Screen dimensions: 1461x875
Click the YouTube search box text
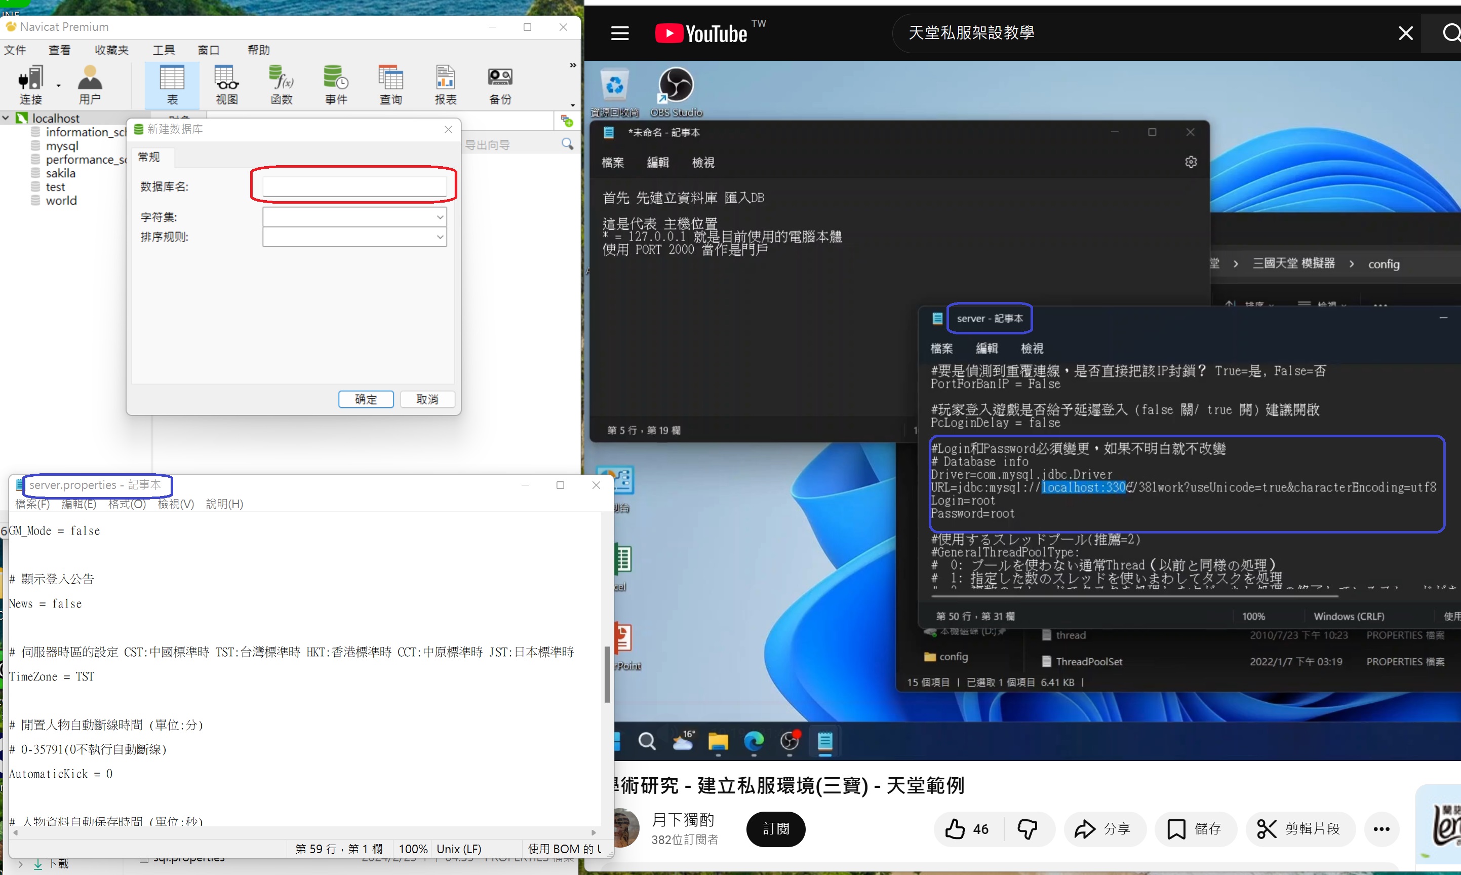click(971, 33)
